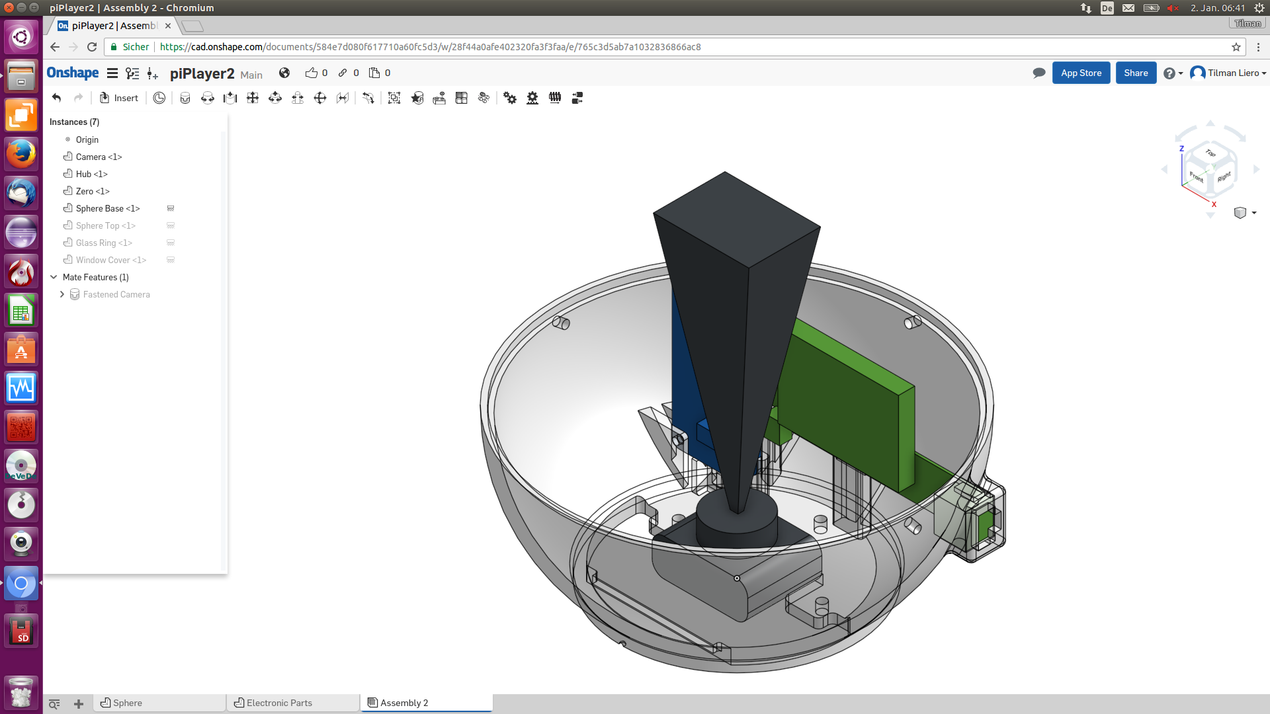Open the tab manager icon at bottom left
The height and width of the screenshot is (714, 1270).
[x=54, y=704]
